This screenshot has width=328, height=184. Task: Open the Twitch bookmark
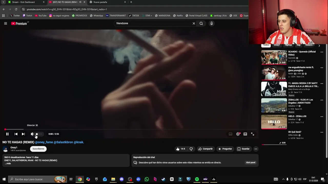click(27, 16)
